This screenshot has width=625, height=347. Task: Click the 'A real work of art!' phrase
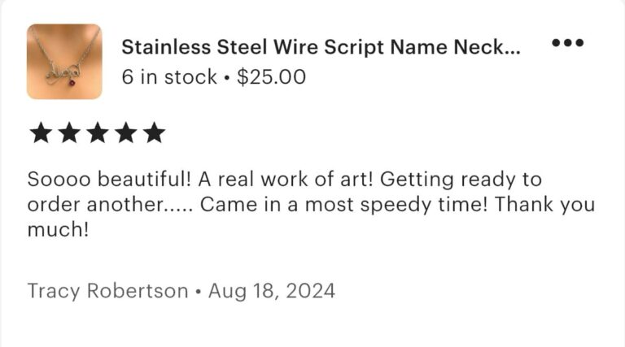click(286, 180)
